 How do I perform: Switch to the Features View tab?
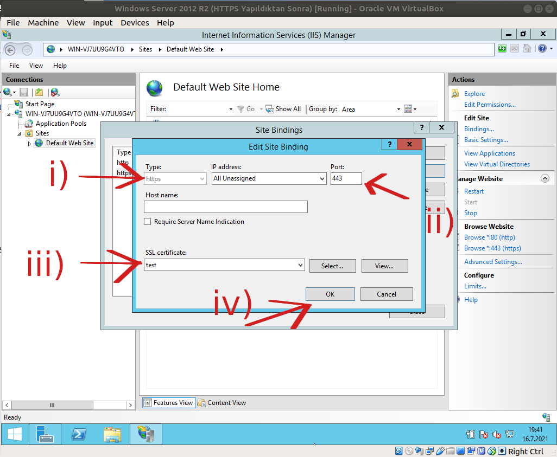click(x=169, y=403)
